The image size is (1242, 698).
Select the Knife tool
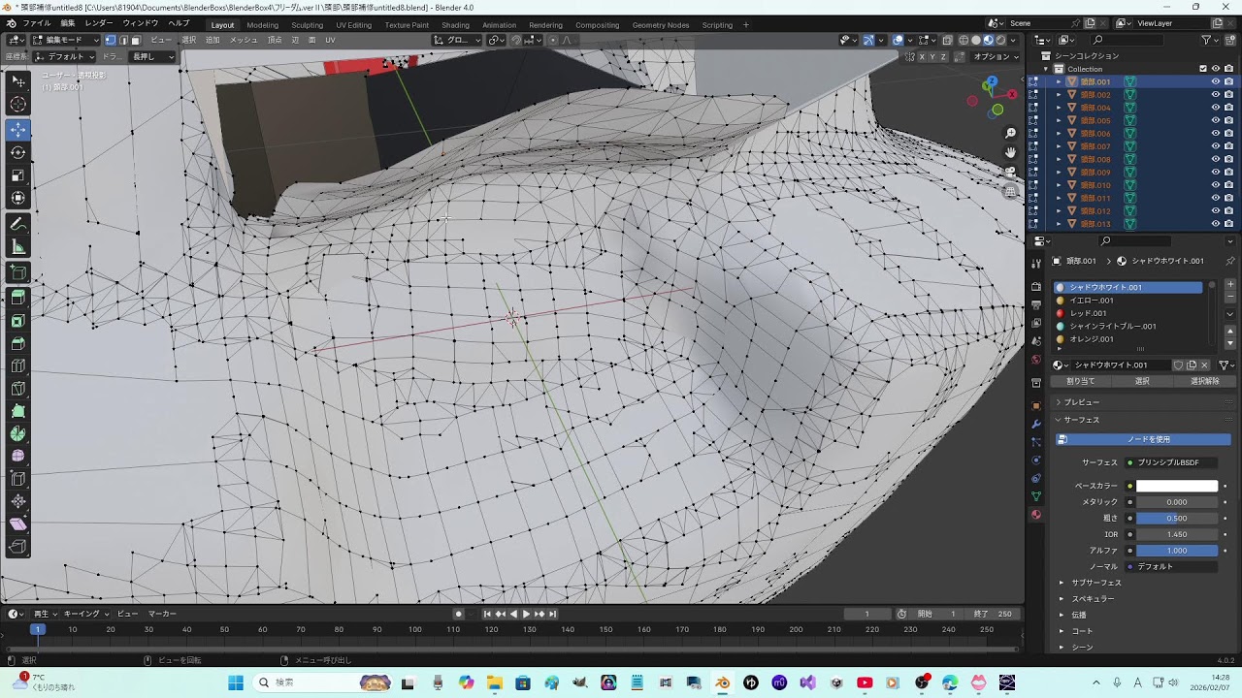point(18,390)
